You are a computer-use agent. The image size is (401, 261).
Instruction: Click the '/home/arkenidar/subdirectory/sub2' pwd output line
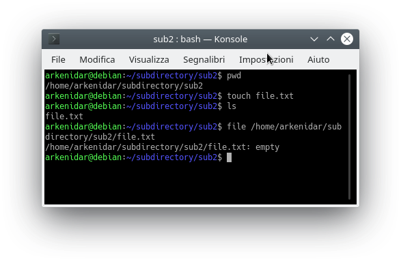tap(124, 86)
